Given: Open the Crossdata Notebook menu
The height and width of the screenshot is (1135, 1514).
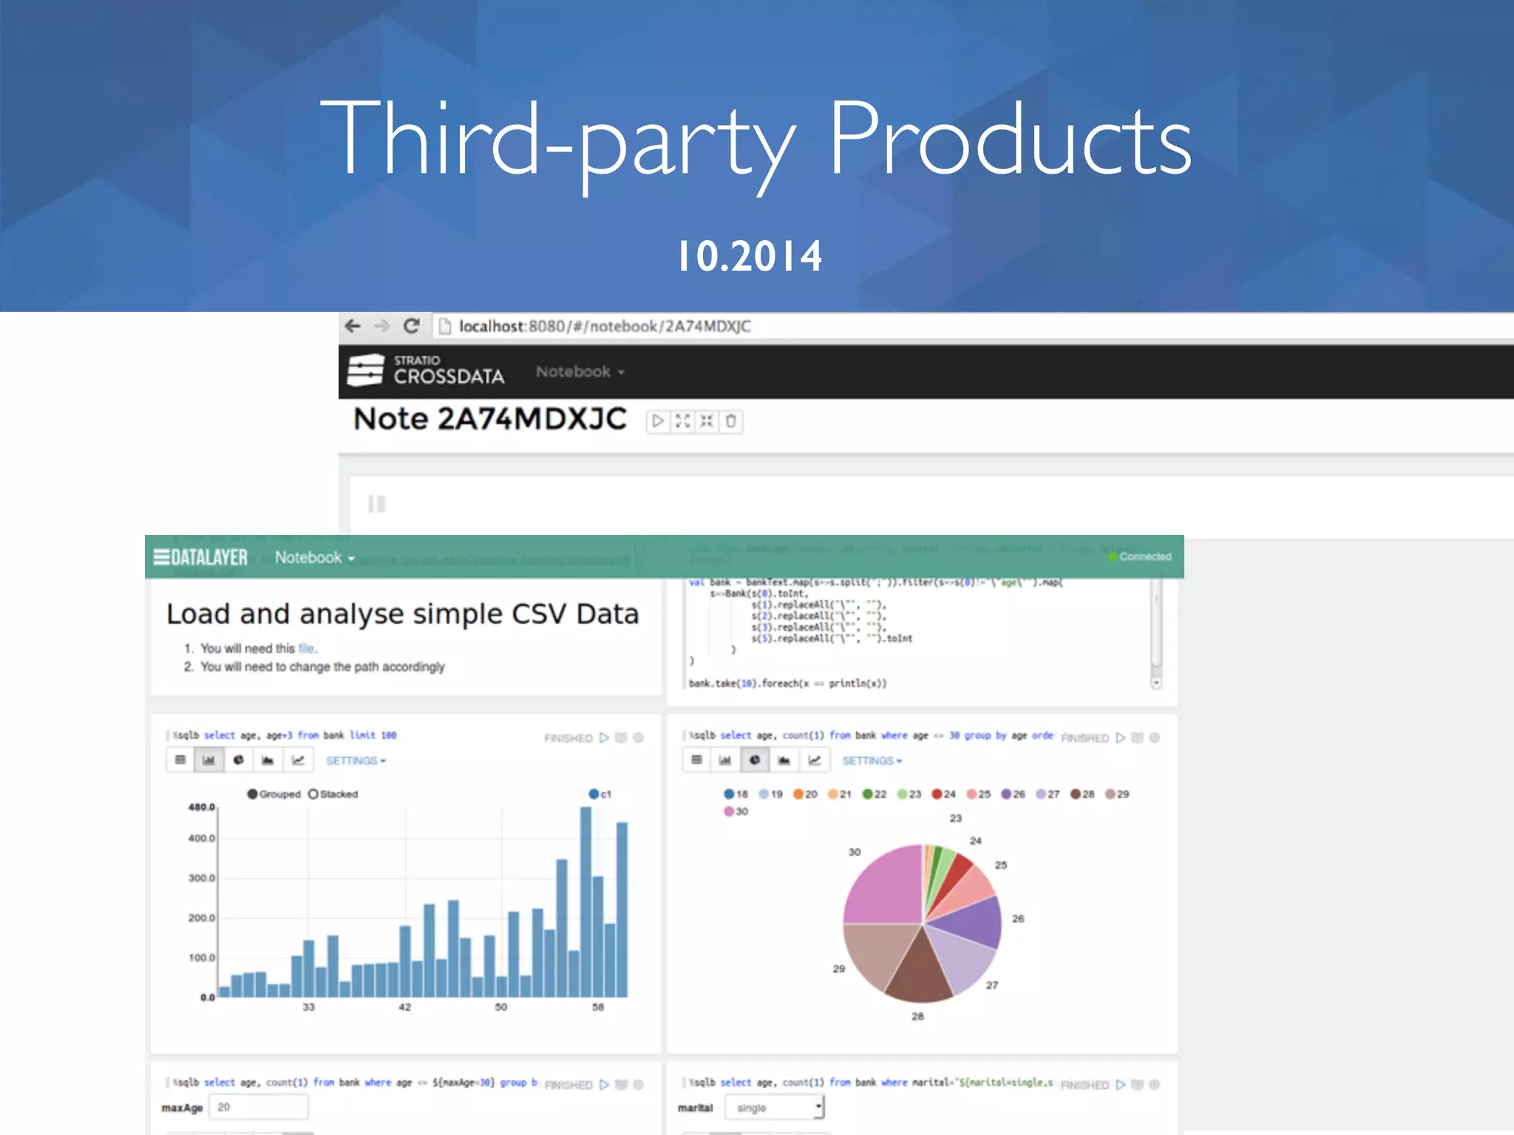Looking at the screenshot, I should (580, 372).
